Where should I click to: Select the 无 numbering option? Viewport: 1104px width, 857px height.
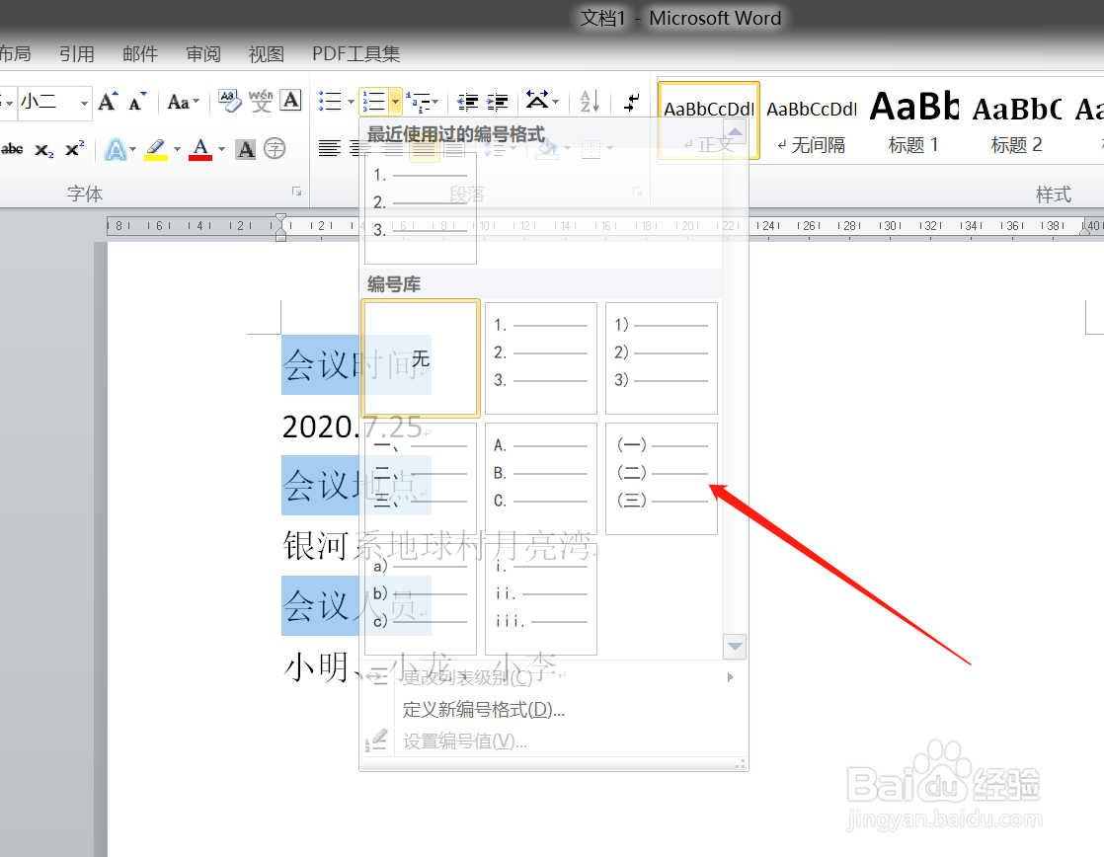click(421, 358)
